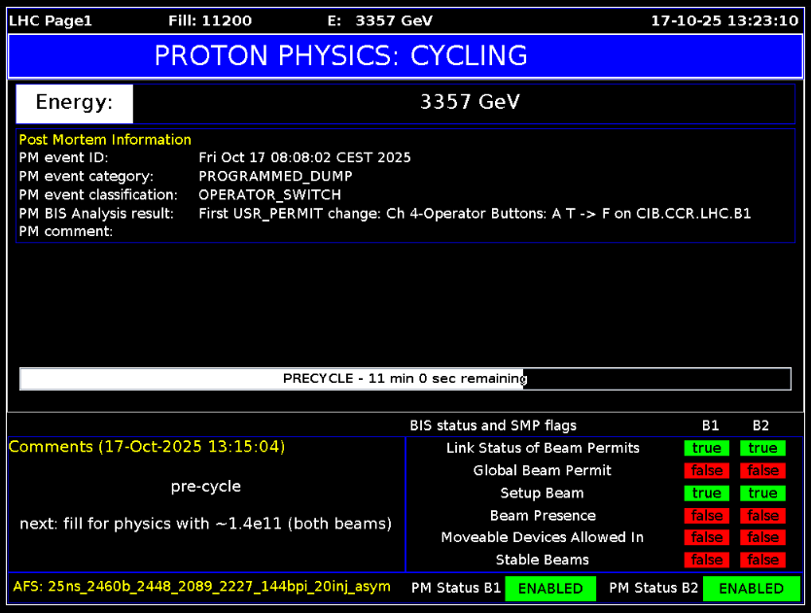This screenshot has width=811, height=613.
Task: Select the Setup Beam B1 true flag
Action: (x=707, y=493)
